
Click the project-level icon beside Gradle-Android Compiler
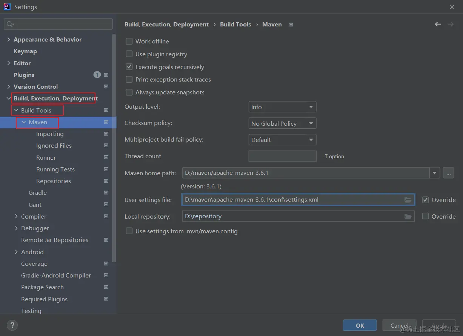click(x=106, y=275)
